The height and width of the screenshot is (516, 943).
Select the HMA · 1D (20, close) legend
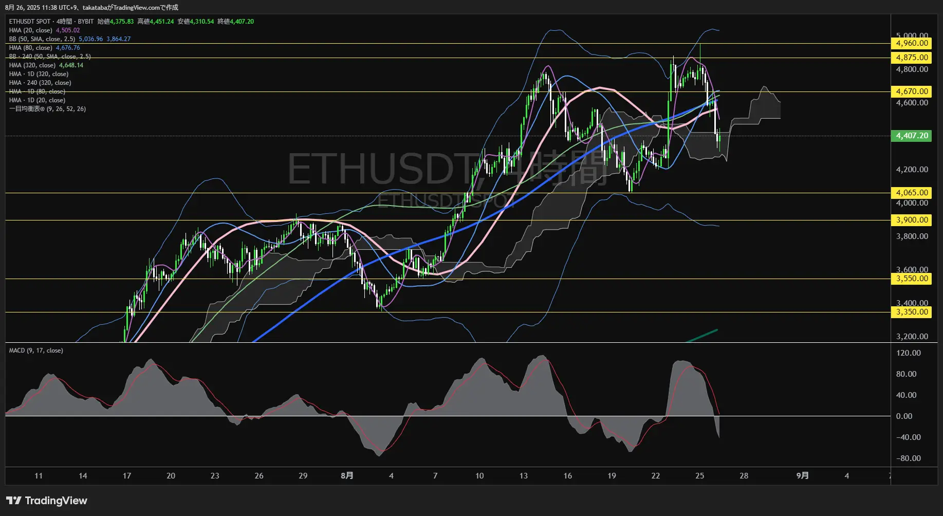click(x=37, y=100)
